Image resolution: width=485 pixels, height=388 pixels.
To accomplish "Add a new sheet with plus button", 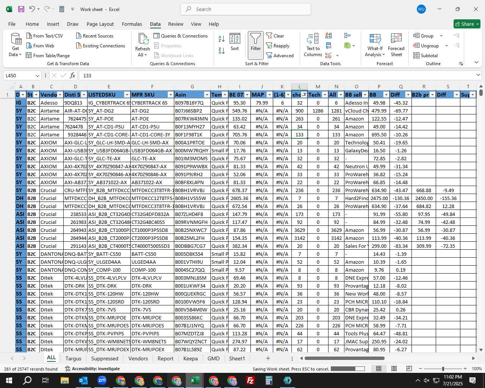I will click(268, 358).
